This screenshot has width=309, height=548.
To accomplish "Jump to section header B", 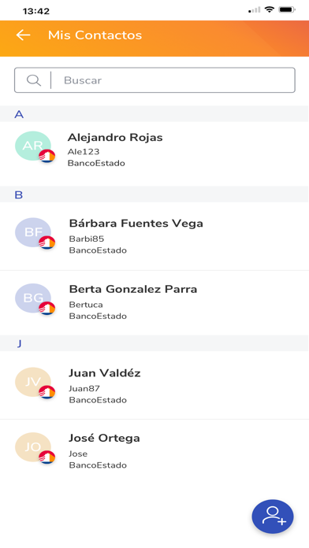I will coord(154,194).
